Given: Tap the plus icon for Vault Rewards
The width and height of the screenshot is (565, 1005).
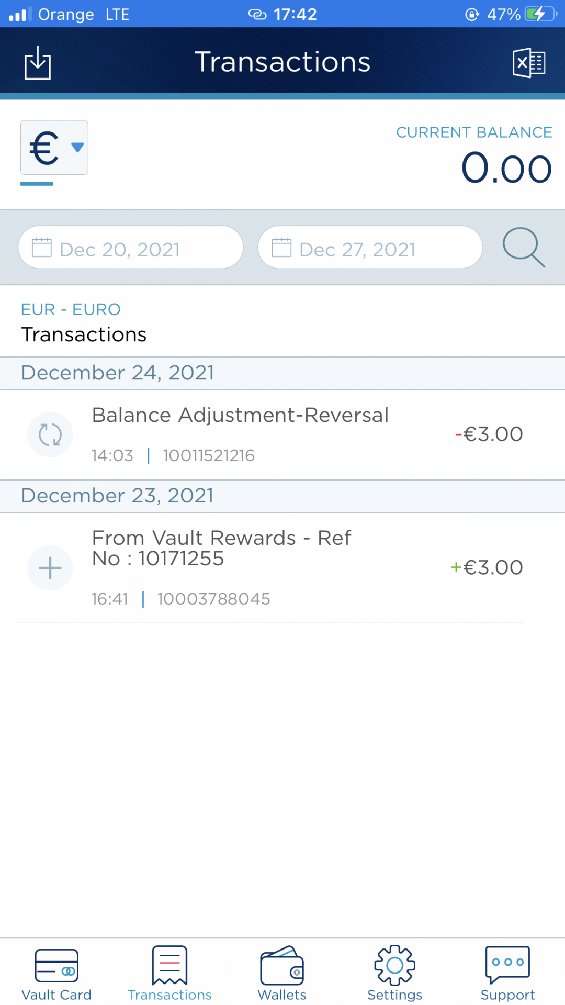Looking at the screenshot, I should (x=50, y=568).
